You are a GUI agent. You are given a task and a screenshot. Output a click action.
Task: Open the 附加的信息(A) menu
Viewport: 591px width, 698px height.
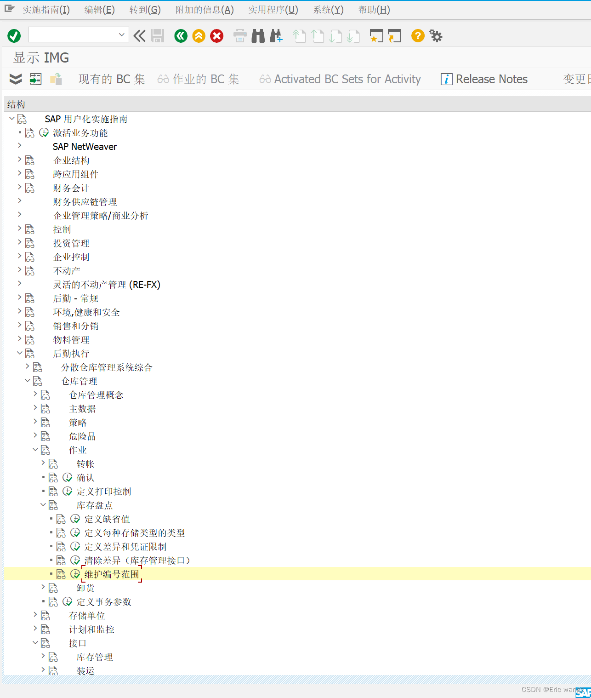[x=205, y=10]
